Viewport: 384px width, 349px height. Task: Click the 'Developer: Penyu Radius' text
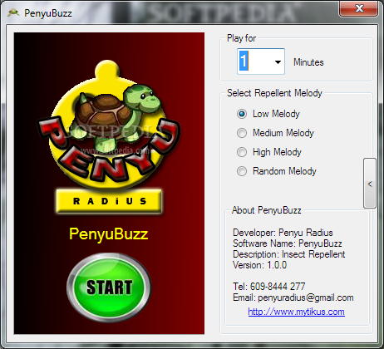[x=283, y=233]
